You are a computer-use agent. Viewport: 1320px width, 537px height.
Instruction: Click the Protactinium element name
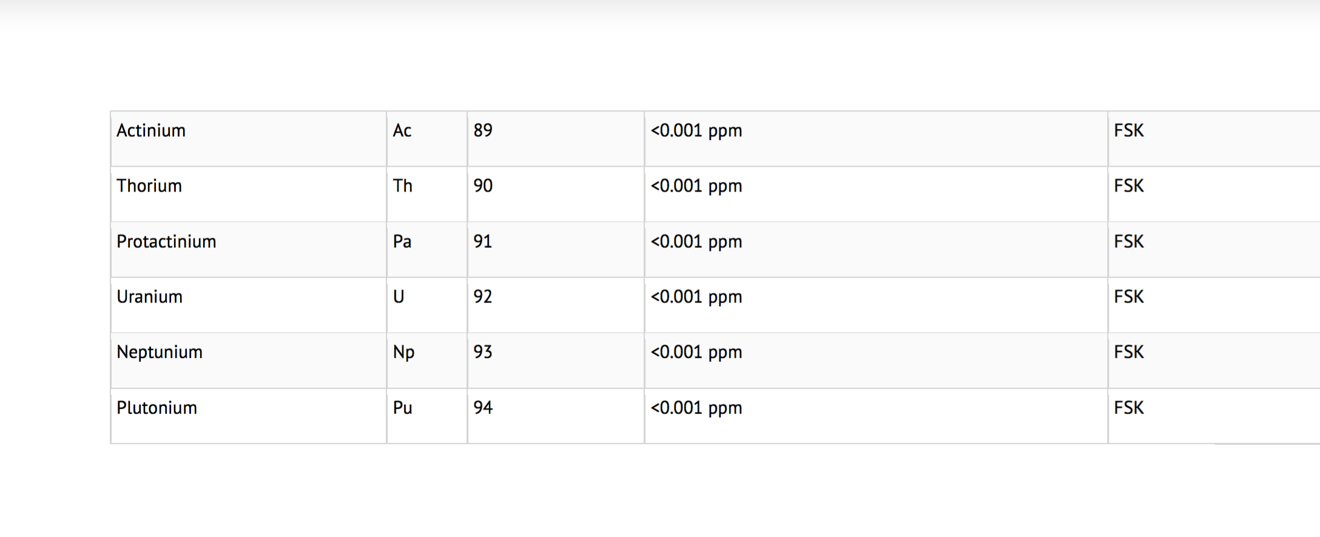coord(166,242)
